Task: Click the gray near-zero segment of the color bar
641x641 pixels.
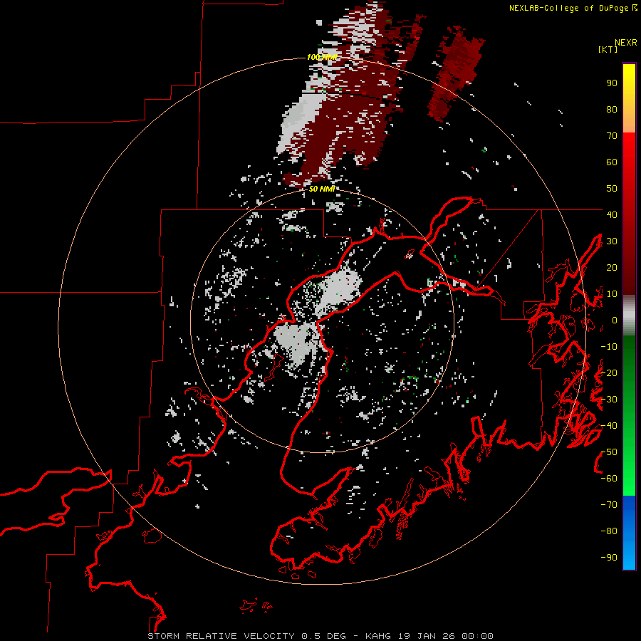Action: (x=629, y=316)
